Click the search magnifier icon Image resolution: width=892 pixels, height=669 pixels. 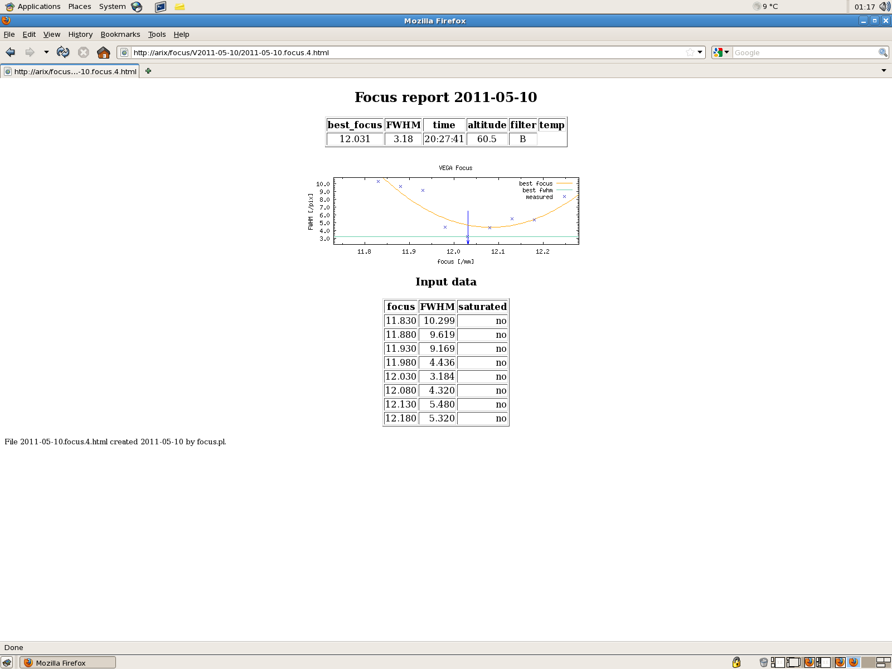[883, 52]
